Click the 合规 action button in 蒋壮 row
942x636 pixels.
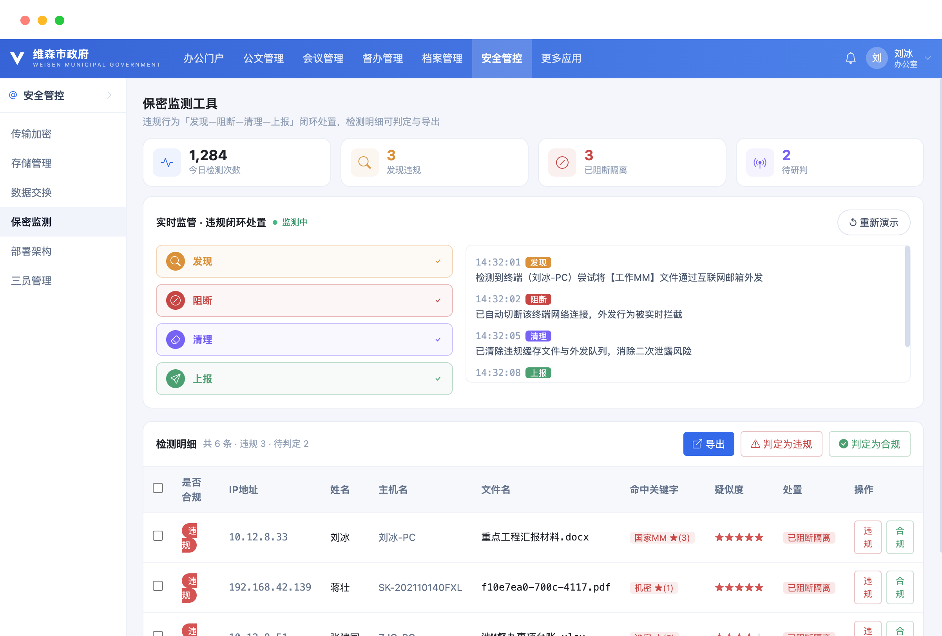[x=899, y=588]
